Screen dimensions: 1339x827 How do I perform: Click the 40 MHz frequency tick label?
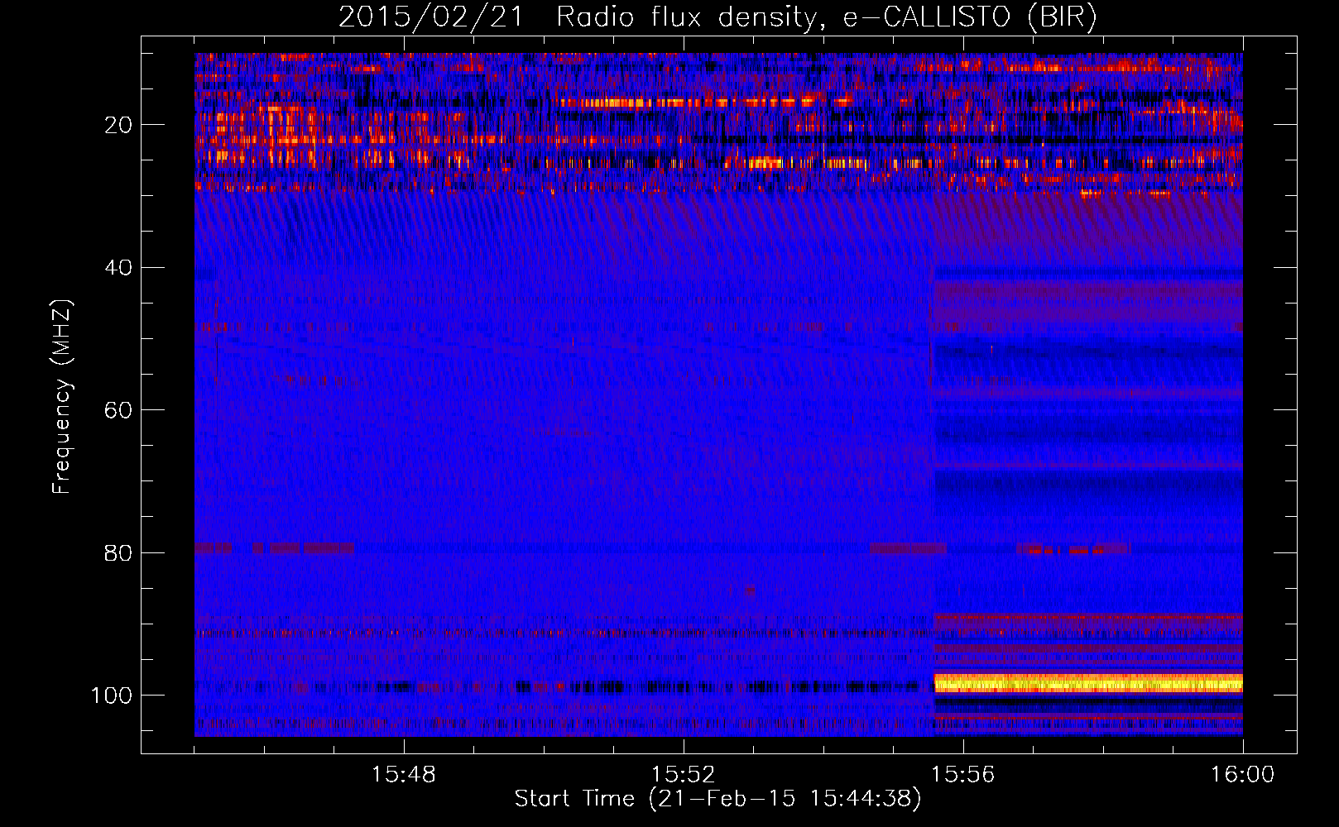[x=118, y=268]
